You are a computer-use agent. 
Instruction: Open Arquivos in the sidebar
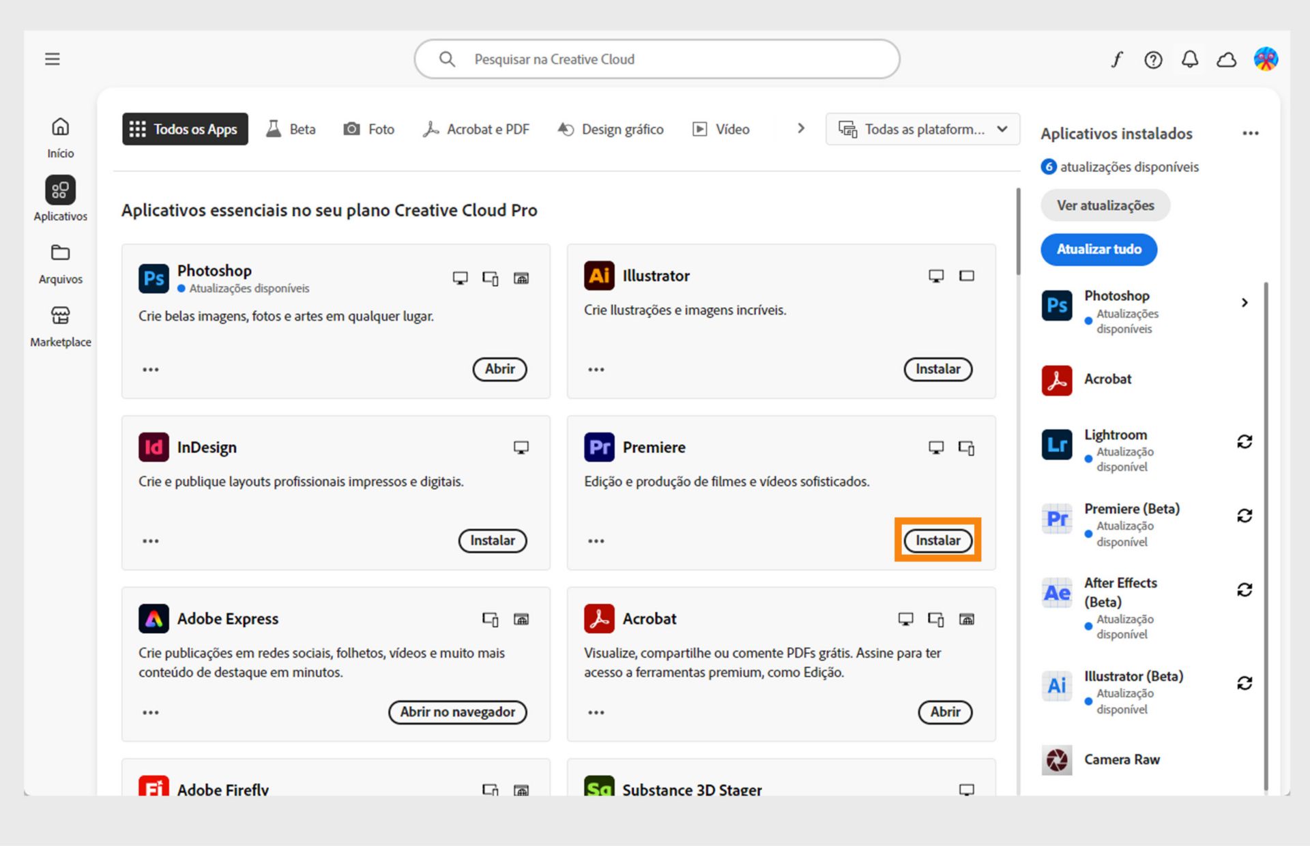coord(61,264)
